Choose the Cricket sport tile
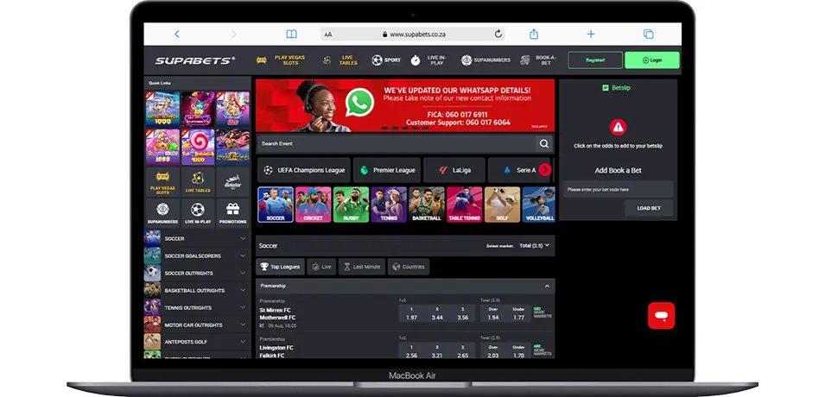This screenshot has height=397, width=825. point(314,205)
